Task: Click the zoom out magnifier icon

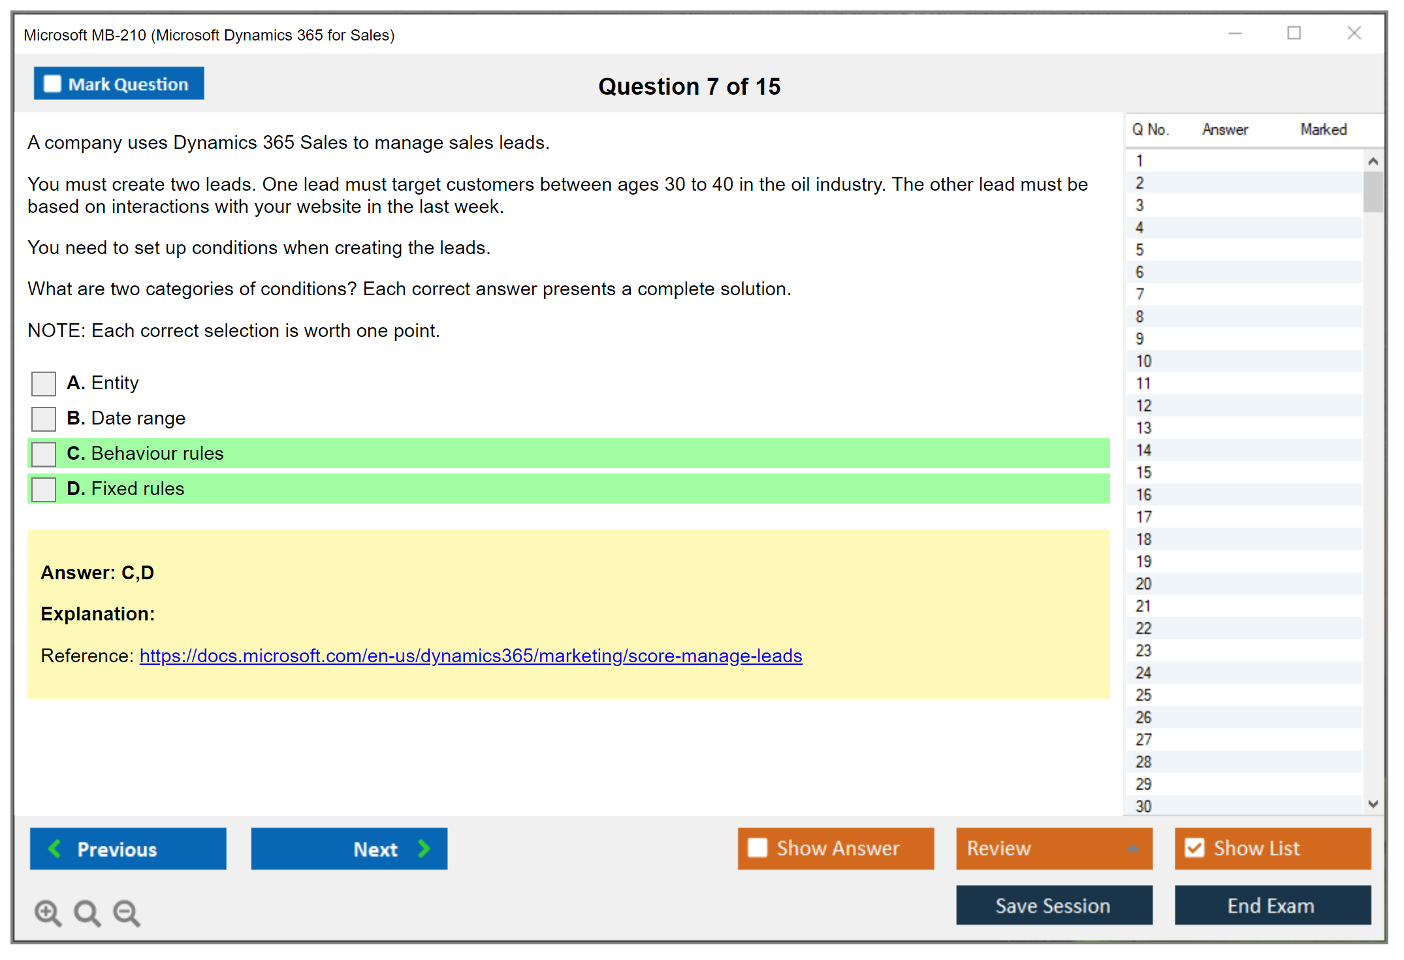Action: [126, 912]
